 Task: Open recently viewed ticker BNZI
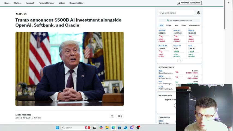coord(160,71)
